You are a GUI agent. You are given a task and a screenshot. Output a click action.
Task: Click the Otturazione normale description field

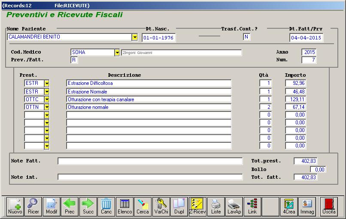pyautogui.click(x=149, y=107)
